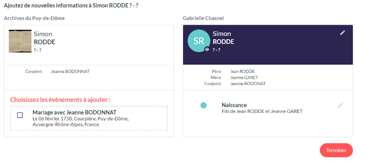The image size is (365, 165).
Task: Edit Simon RODDE's profile with the header pencil
Action: pos(343,33)
